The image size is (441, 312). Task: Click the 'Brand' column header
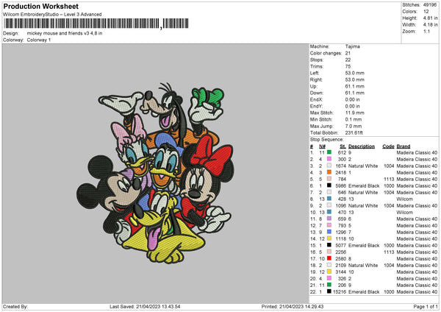404,146
